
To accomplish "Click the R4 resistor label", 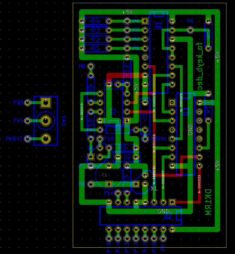I will point(95,21).
